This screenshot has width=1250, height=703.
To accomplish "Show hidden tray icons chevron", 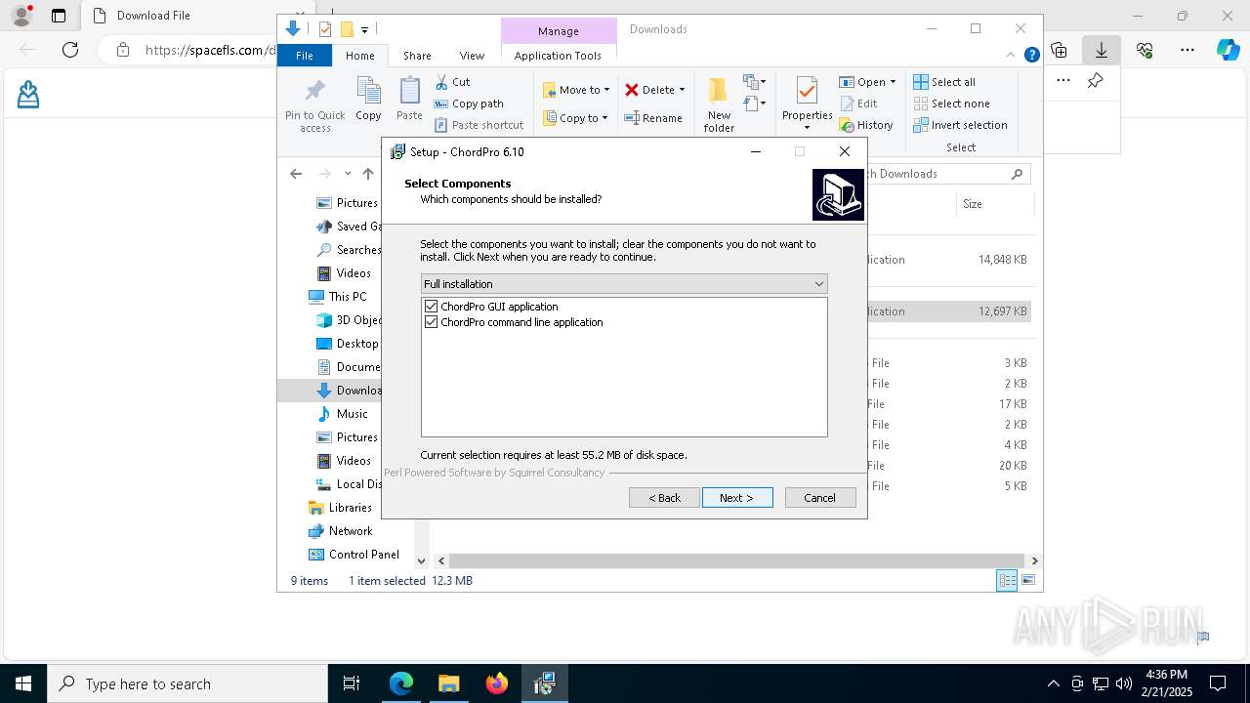I will click(1053, 684).
